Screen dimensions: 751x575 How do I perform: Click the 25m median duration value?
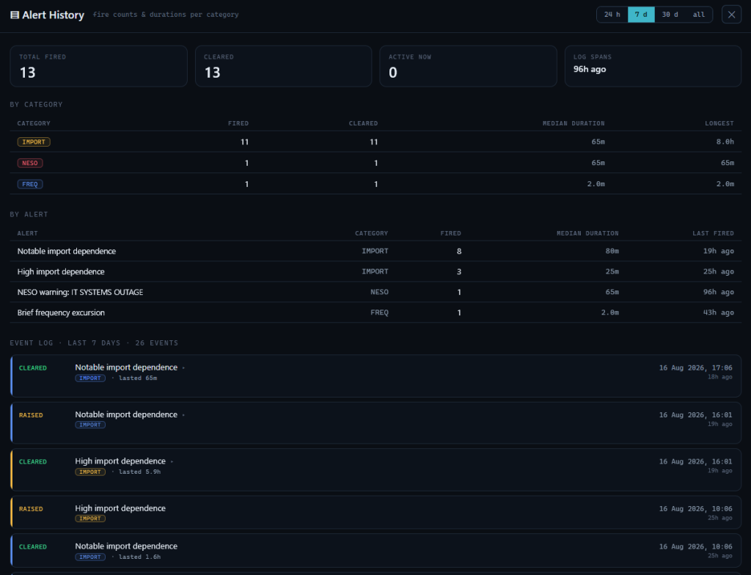point(612,271)
